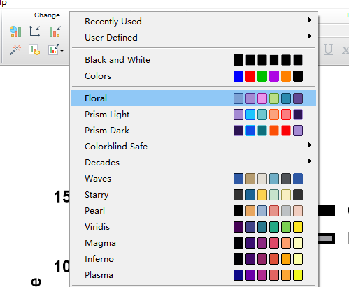This screenshot has width=349, height=287.
Task: Click the change graph type icon
Action: point(15,31)
